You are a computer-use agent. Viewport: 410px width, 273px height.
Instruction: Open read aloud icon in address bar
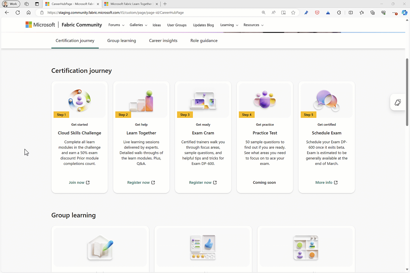[274, 13]
